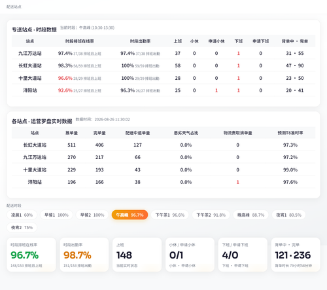The image size is (327, 290).
Task: Click the red 92.6% online rate value
Action: pyautogui.click(x=65, y=90)
